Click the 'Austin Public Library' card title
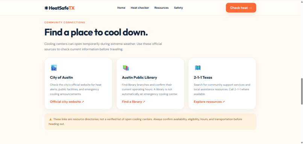 click(139, 77)
